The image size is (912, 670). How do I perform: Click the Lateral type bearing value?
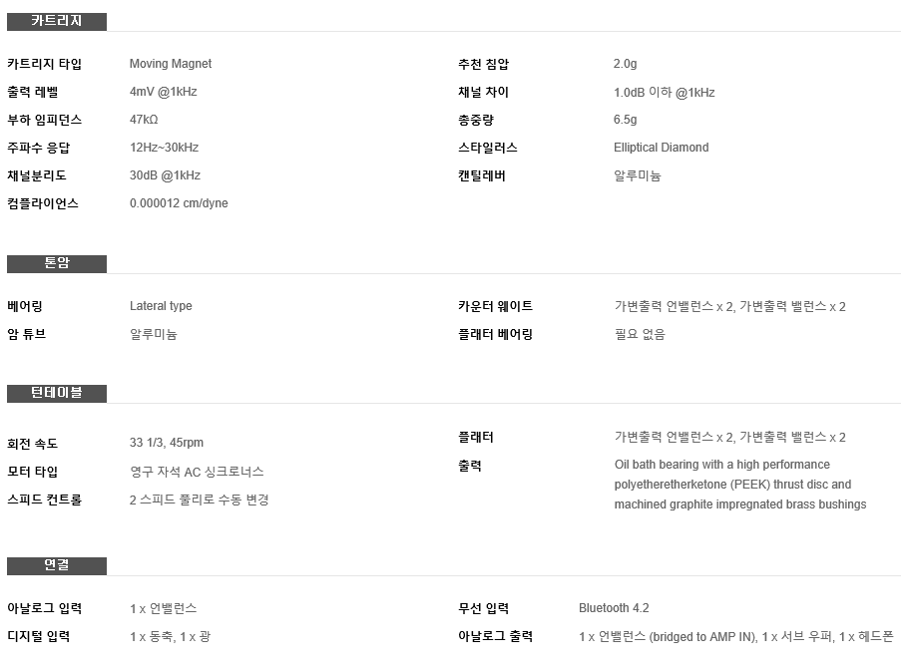[x=161, y=306]
